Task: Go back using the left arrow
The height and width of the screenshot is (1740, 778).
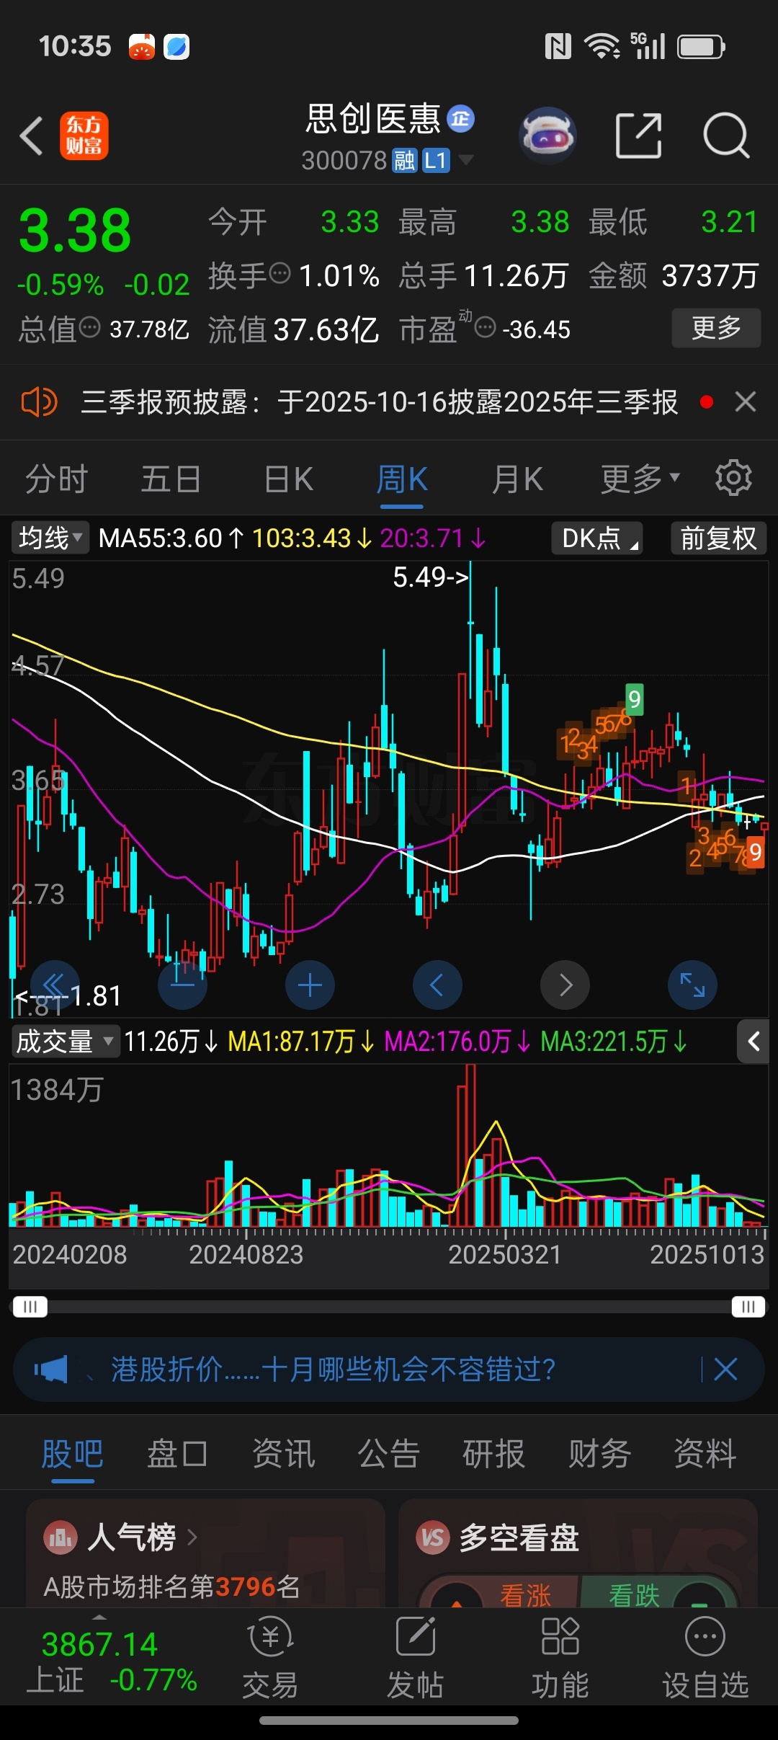Action: coord(32,136)
